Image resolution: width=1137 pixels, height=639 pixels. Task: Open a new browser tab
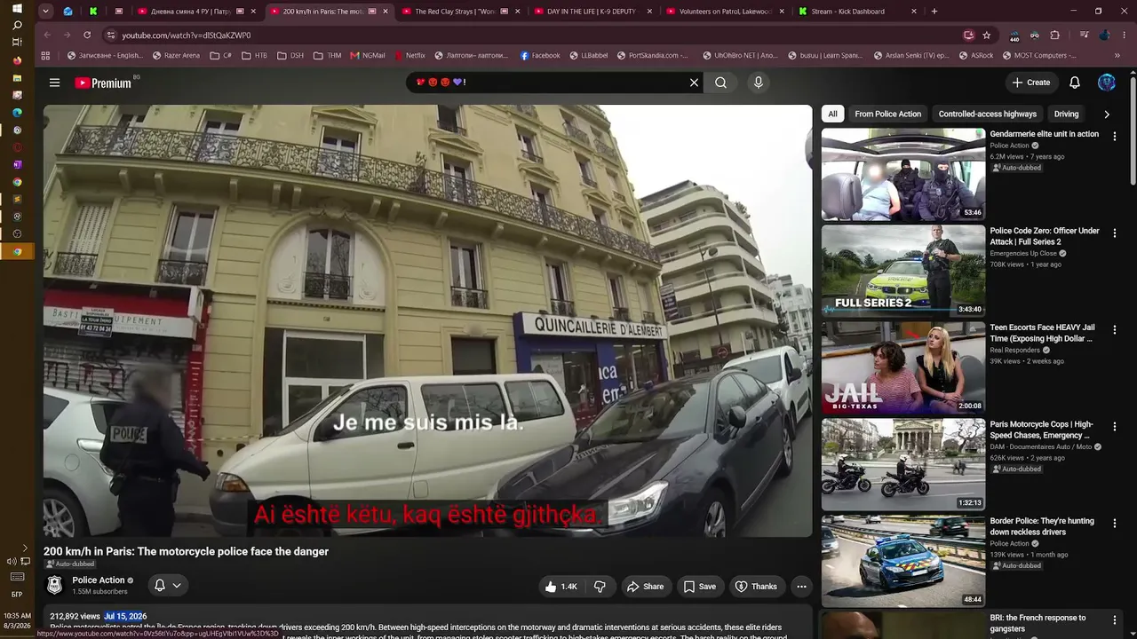tap(934, 12)
